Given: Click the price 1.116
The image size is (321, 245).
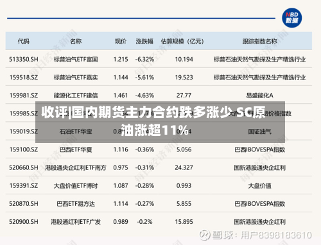Looking at the screenshot, I should point(121,149).
